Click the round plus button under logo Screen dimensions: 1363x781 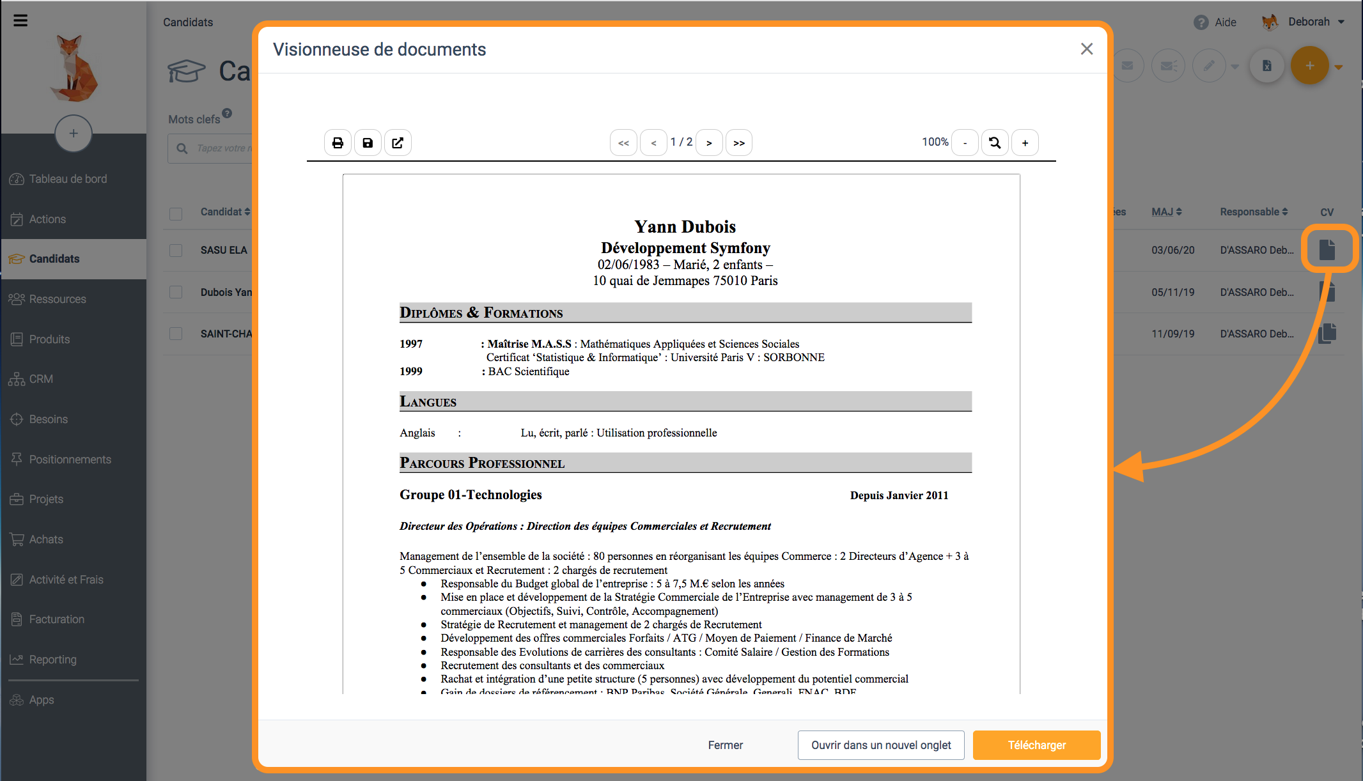click(74, 134)
